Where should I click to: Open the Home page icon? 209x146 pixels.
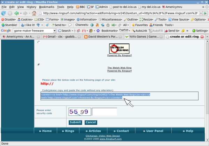(34, 13)
